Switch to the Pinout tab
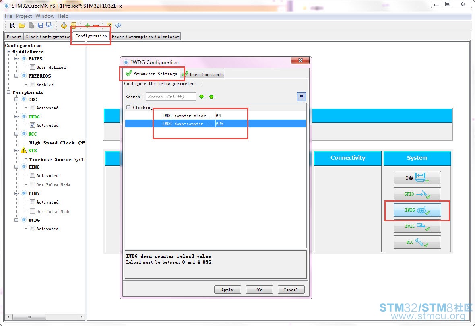The width and height of the screenshot is (475, 326). [x=14, y=37]
